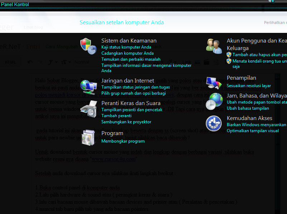
Task: Select Tambah peranti link
Action: [116, 116]
